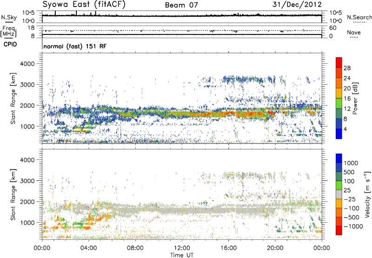Click the 'N.Search' legend label

click(x=359, y=17)
